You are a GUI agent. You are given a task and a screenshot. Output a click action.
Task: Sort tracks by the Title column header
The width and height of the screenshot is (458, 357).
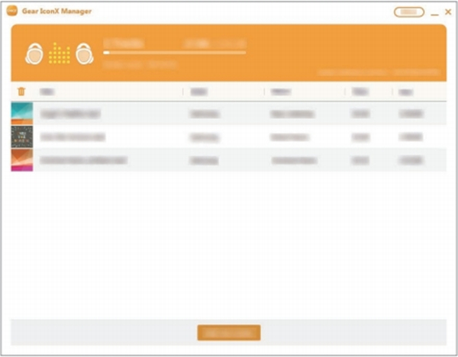pos(47,92)
